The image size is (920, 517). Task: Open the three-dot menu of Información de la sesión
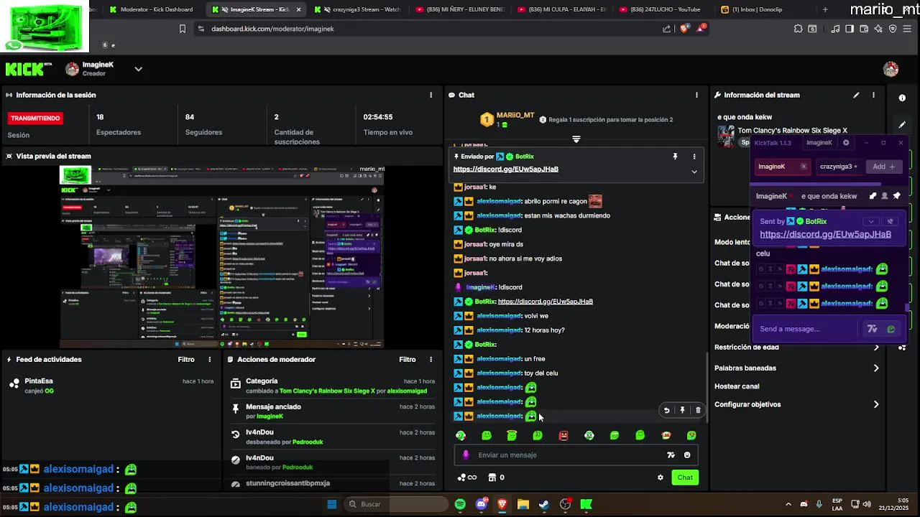click(x=431, y=95)
